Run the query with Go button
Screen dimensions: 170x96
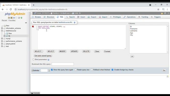pos(164,70)
